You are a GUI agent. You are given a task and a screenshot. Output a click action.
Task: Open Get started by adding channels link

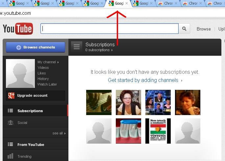[143, 80]
